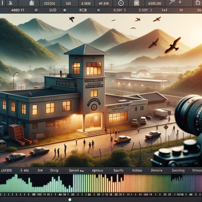The width and height of the screenshot is (202, 202).
Task: Click the vertical bar icon at top-left
Action: (2, 3)
